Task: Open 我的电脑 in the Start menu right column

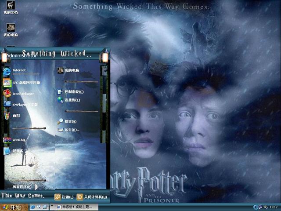Action: (68, 70)
